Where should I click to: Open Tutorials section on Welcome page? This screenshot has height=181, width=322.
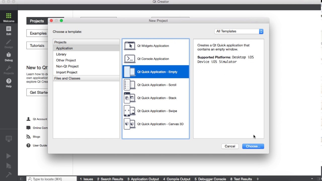37,46
